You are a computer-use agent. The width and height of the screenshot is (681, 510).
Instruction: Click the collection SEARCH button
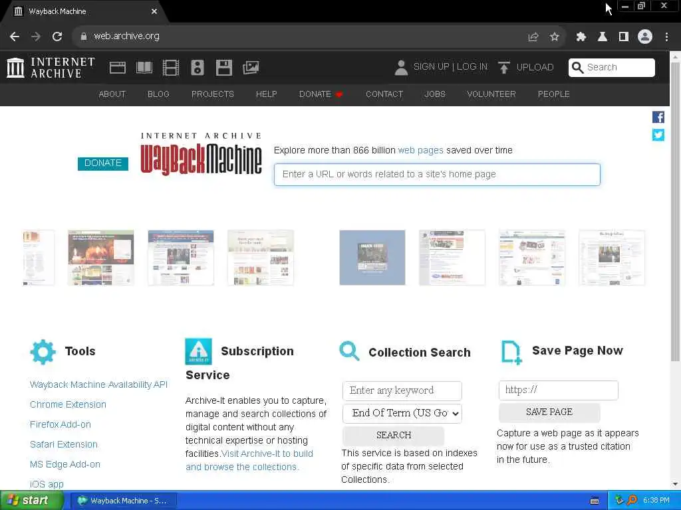[x=394, y=436]
